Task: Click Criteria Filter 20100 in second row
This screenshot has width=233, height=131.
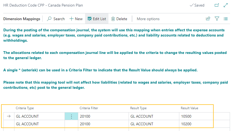Action: pos(103,124)
